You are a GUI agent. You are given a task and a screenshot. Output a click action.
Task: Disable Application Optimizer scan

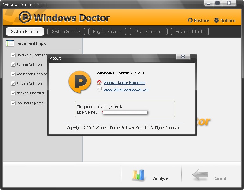[x=13, y=74]
